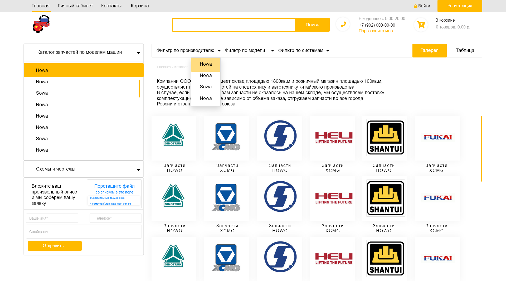
Task: Open the Sinotruk logo in the second gallery row
Action: pos(173,196)
